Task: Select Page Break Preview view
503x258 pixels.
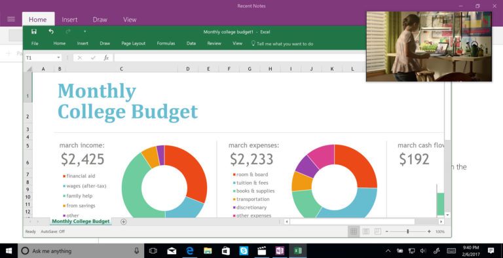Action: coord(378,231)
